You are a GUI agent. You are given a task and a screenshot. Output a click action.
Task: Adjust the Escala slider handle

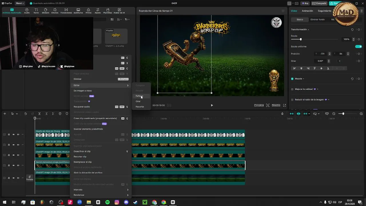pos(301,39)
